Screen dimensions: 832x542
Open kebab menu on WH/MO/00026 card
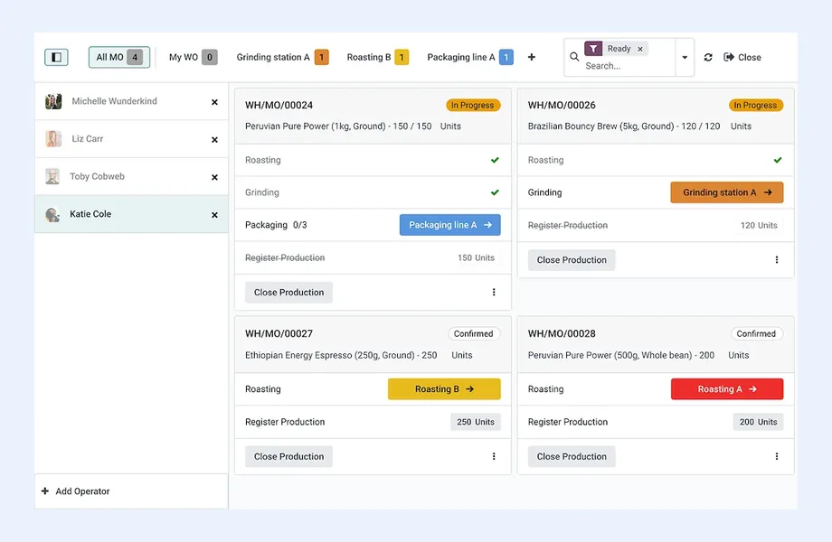[x=776, y=260]
